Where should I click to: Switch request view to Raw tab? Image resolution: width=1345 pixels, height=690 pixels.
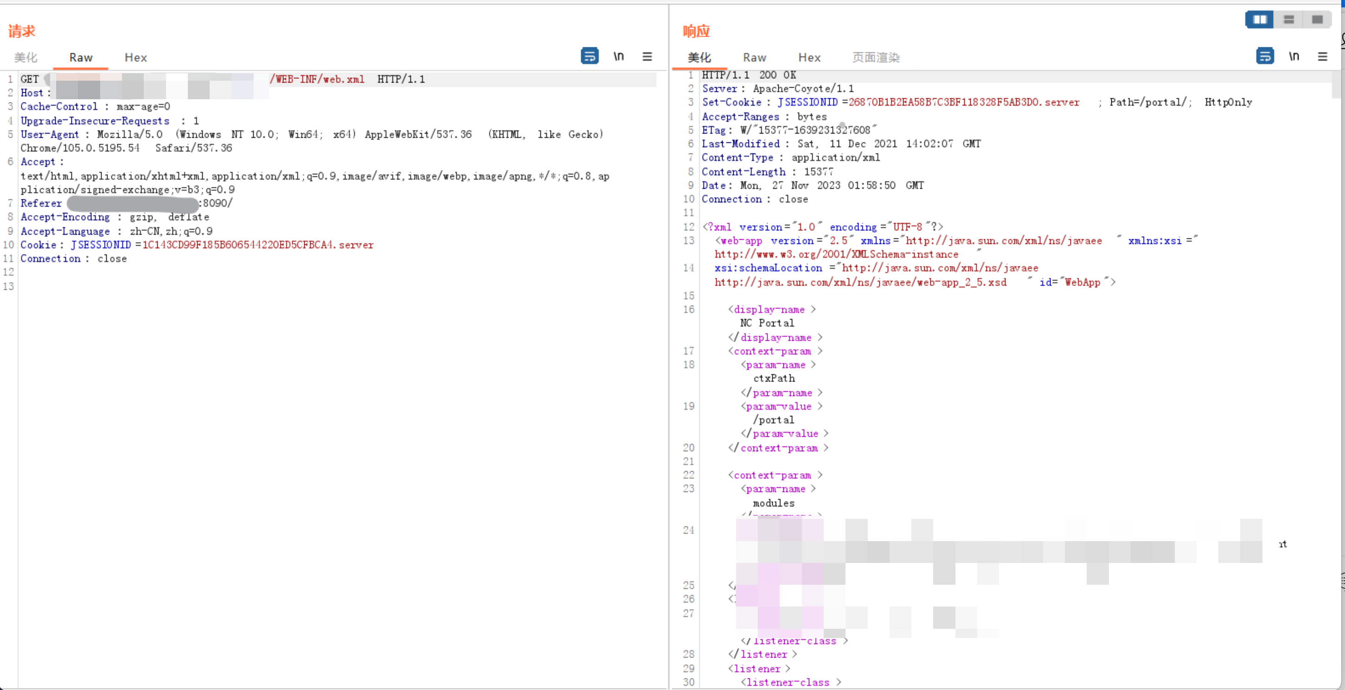click(81, 57)
